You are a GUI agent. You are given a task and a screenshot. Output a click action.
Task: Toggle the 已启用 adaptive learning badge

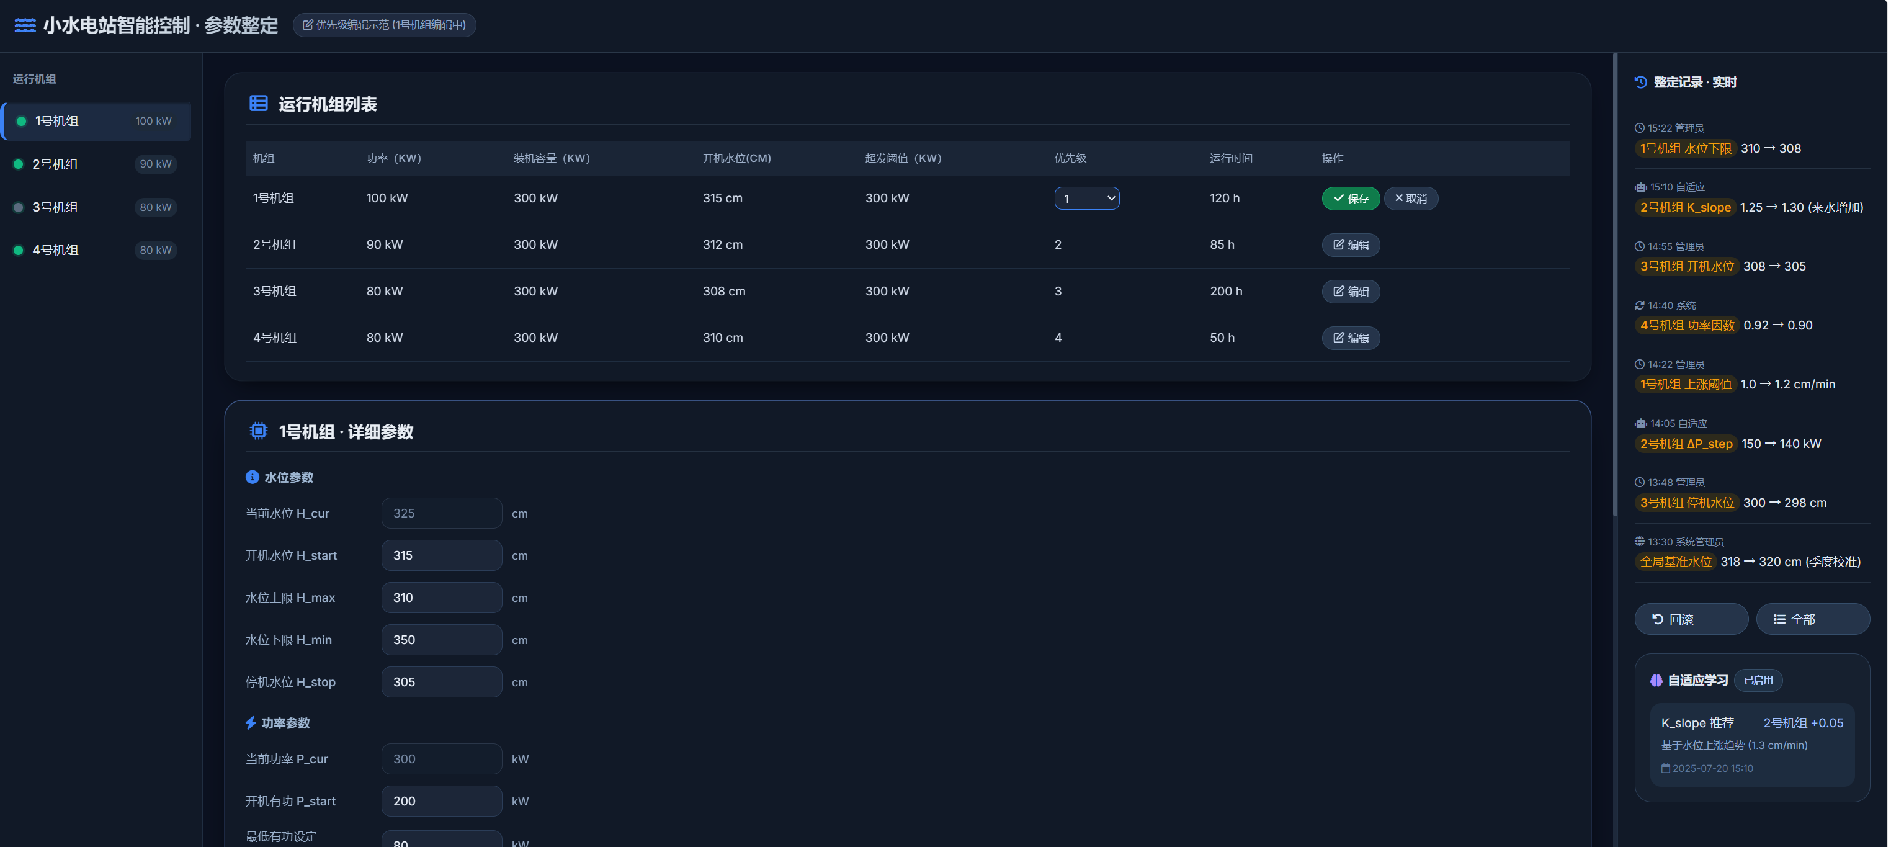1758,680
